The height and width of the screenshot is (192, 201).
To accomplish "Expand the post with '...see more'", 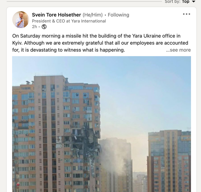I will tap(178, 50).
